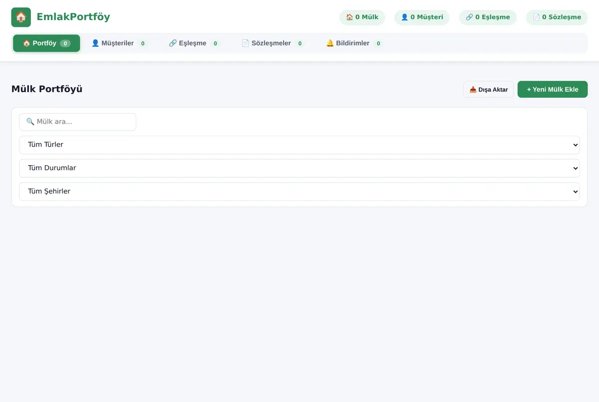Viewport: 599px width, 402px height.
Task: Click the 0 Müşteri stat pill
Action: (x=422, y=17)
